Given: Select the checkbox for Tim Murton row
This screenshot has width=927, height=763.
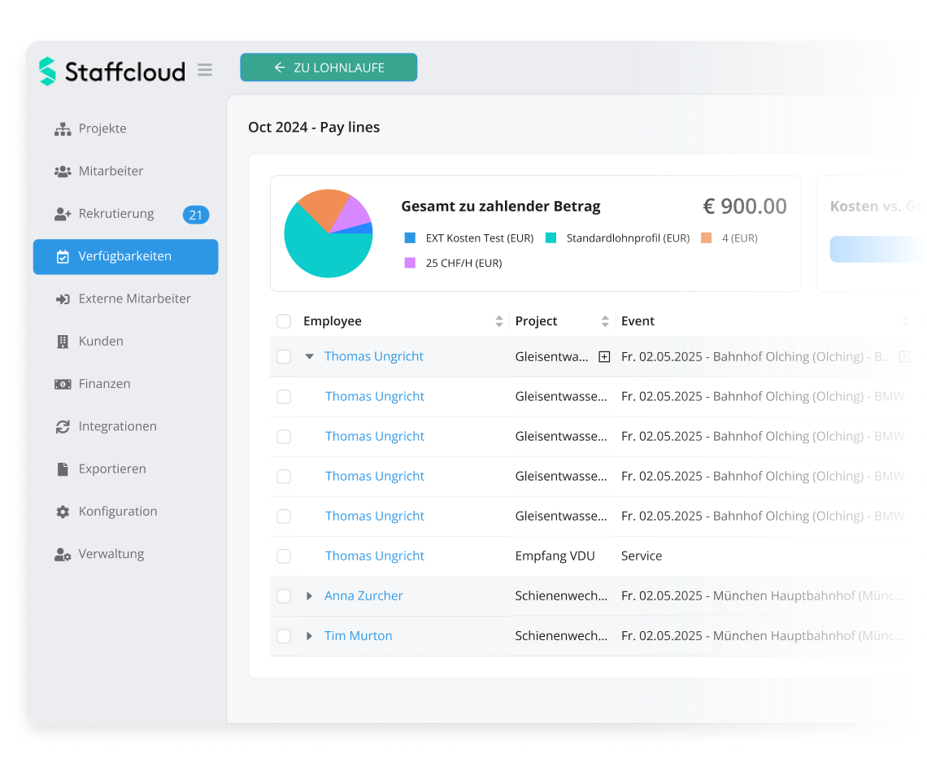Looking at the screenshot, I should click(284, 636).
